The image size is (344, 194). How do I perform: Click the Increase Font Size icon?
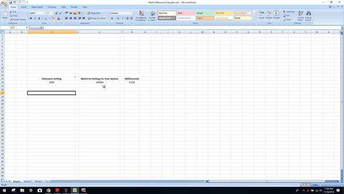point(56,13)
